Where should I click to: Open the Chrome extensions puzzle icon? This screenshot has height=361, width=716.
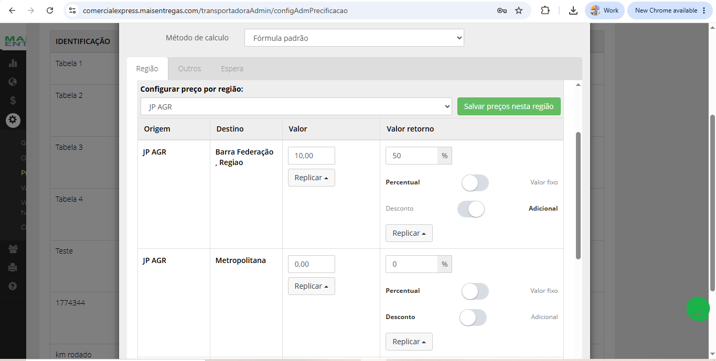click(x=545, y=10)
